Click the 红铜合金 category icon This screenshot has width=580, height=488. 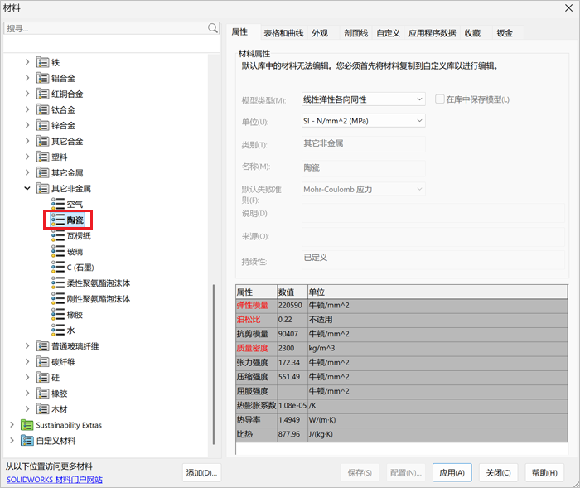click(x=42, y=94)
